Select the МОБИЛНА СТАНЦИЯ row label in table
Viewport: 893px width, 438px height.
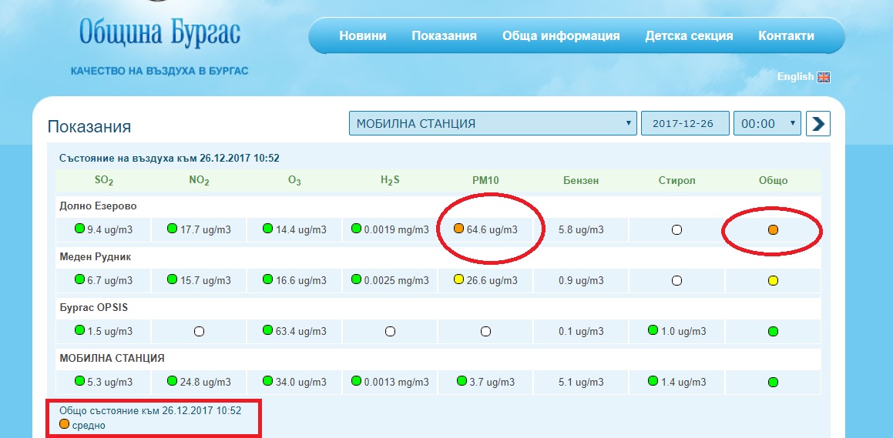(x=112, y=359)
